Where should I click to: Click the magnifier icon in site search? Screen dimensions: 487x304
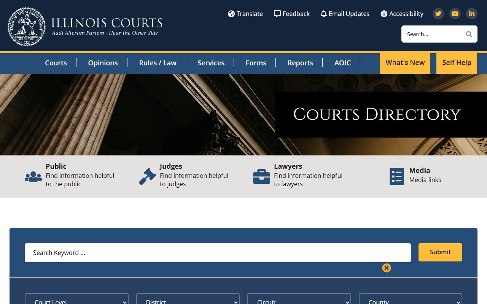(469, 34)
